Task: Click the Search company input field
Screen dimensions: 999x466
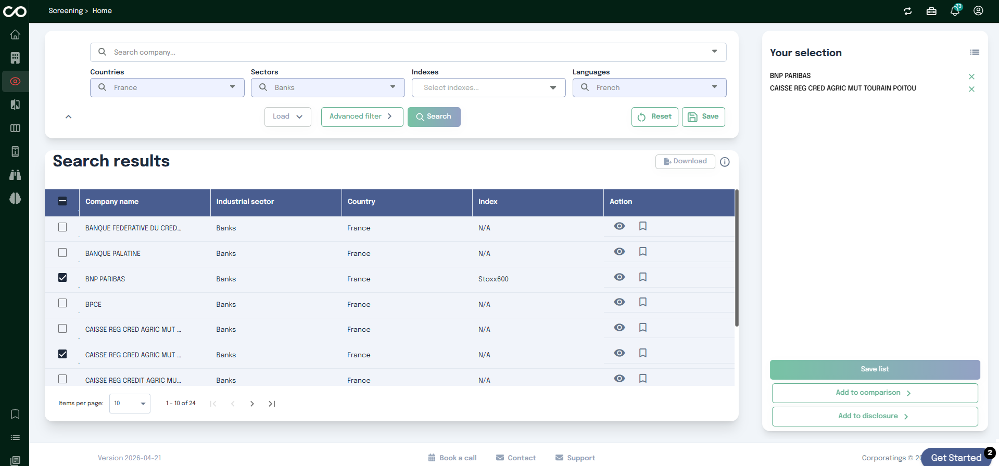Action: point(408,52)
